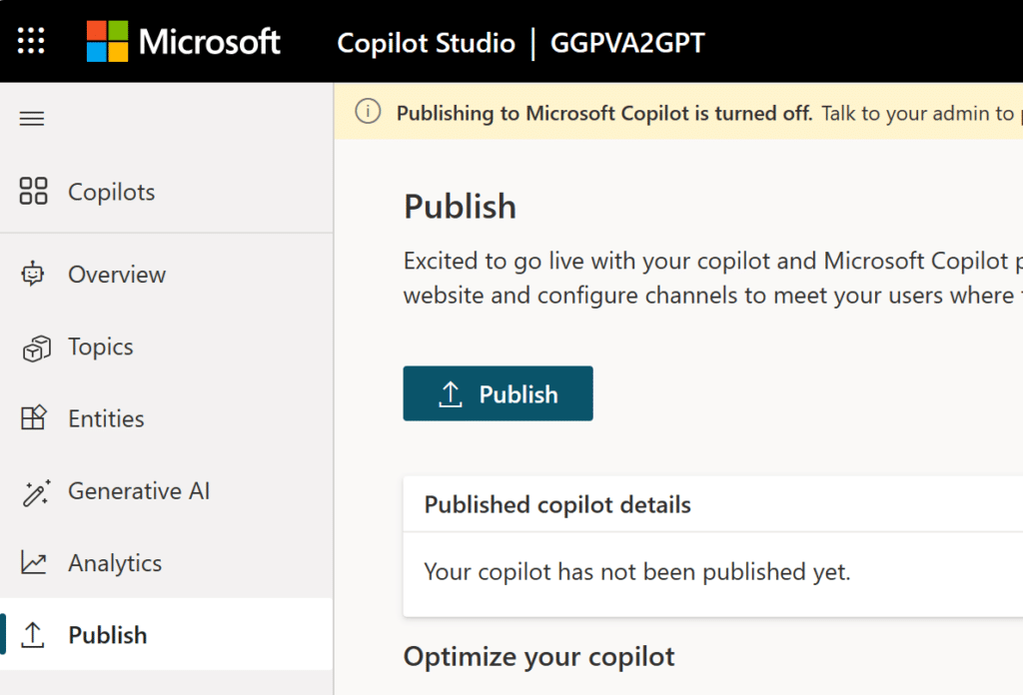Click the upload arrow icon in sidebar Publish item
Screen dimensions: 1023x695
point(34,635)
